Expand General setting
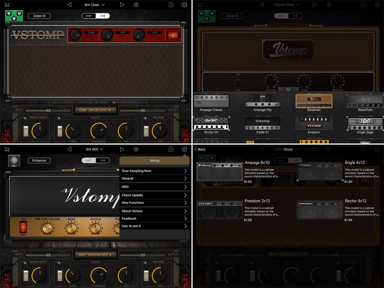Viewport: 384px width, 288px height. point(154,178)
